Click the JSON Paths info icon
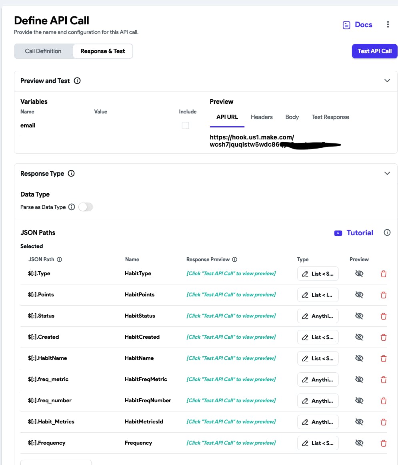 click(x=387, y=232)
